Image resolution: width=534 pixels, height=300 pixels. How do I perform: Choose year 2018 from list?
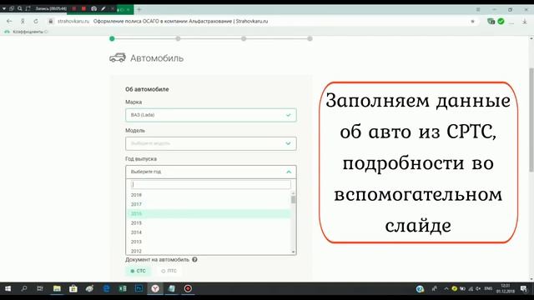click(x=209, y=195)
